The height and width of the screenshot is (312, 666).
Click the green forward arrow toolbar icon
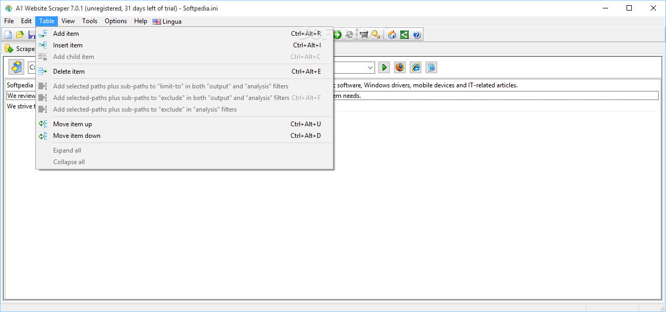(x=337, y=35)
